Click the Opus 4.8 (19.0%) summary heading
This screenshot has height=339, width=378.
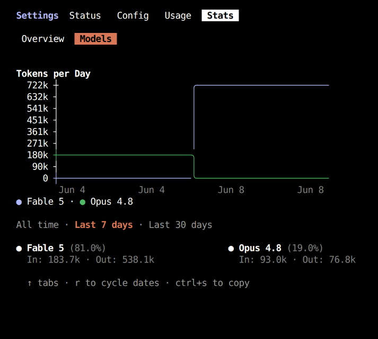point(281,248)
